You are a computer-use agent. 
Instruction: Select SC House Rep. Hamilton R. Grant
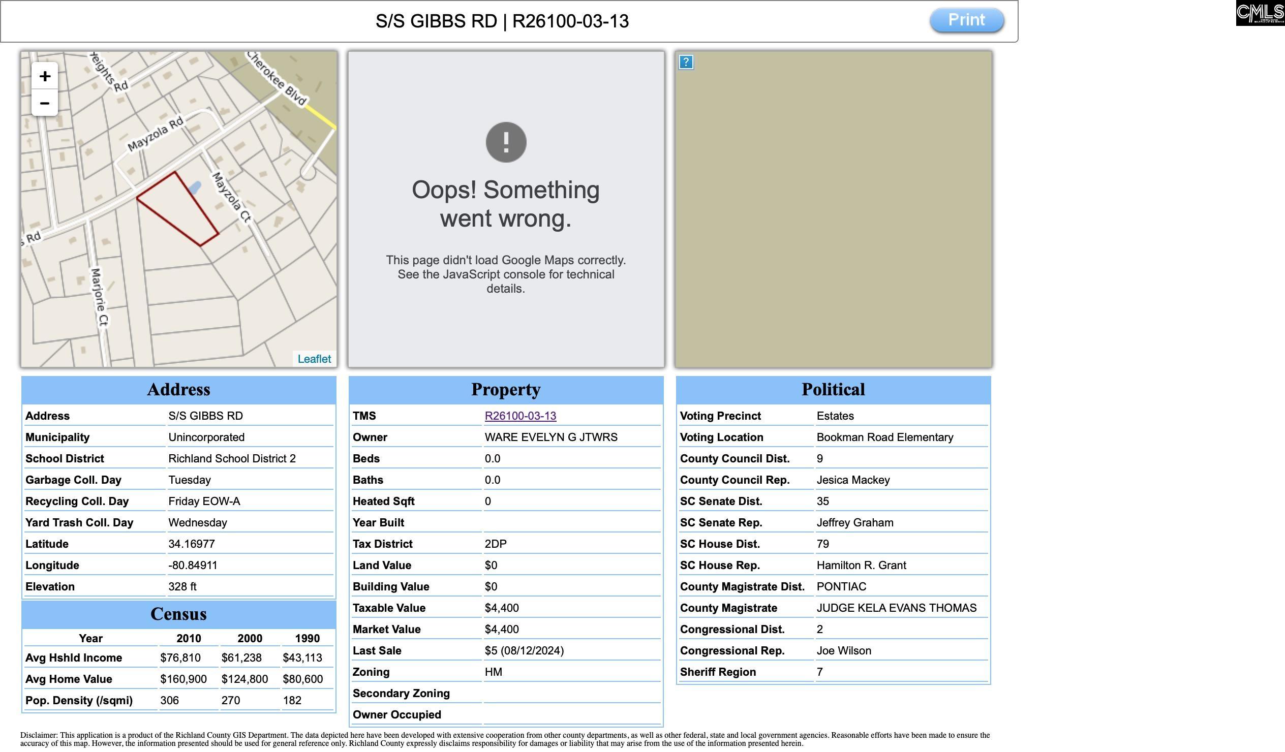pyautogui.click(x=861, y=566)
